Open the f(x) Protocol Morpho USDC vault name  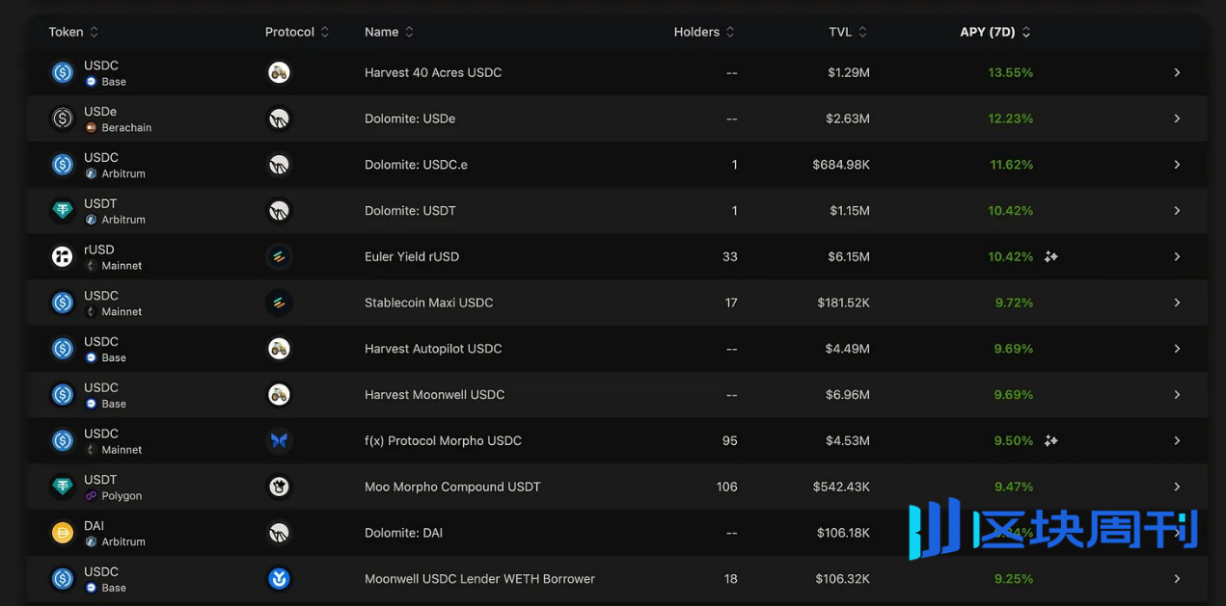click(x=443, y=440)
